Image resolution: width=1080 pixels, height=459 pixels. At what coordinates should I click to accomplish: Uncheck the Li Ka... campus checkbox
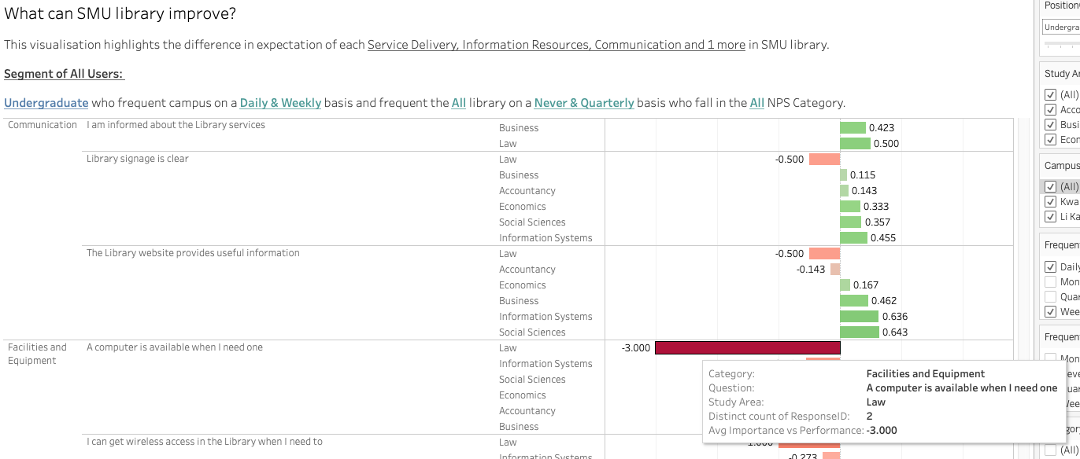(1050, 217)
